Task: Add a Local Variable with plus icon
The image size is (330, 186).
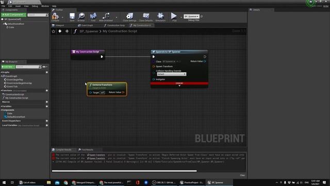Action: pos(47,126)
